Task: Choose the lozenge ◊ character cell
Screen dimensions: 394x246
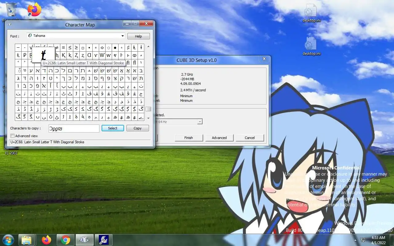Action: click(x=102, y=48)
